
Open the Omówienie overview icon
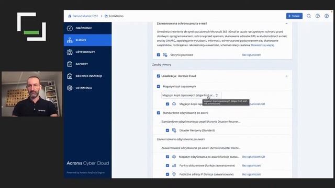tap(70, 28)
